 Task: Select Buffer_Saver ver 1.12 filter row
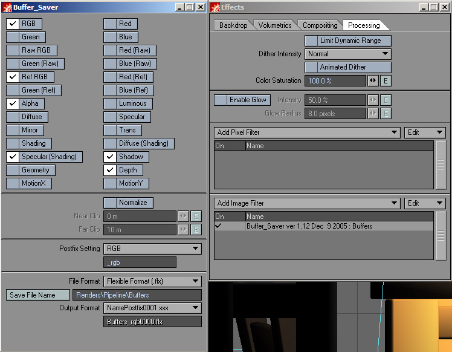[x=324, y=226]
